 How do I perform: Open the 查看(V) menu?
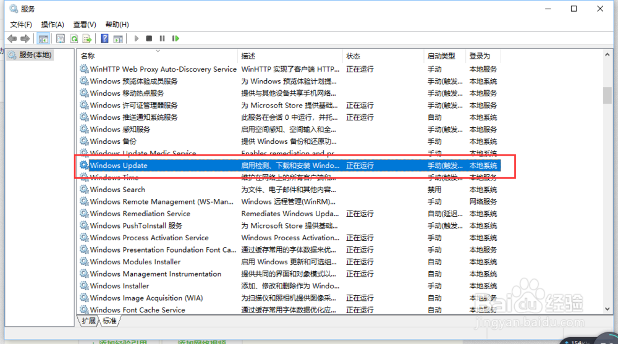[85, 25]
